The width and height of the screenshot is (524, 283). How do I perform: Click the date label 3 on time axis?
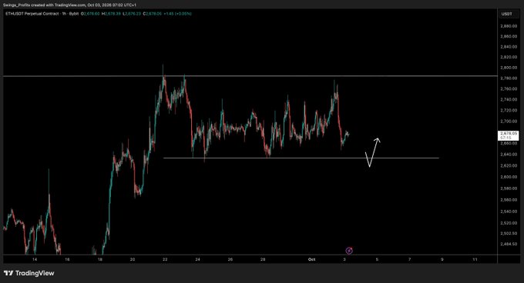(x=344, y=259)
